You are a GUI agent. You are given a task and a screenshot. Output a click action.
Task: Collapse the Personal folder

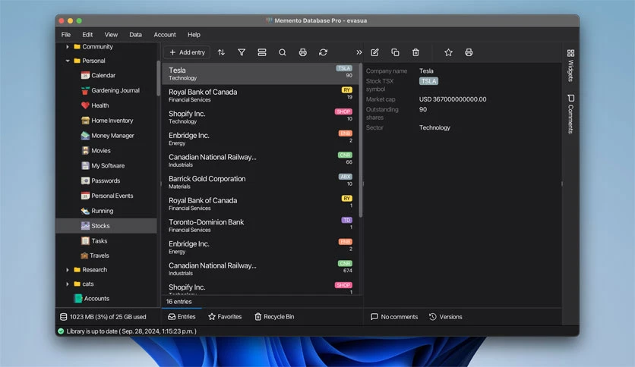(x=68, y=61)
